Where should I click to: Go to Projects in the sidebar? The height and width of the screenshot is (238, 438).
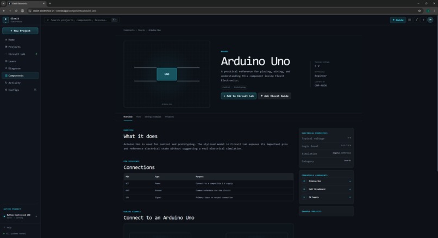[x=20, y=47]
